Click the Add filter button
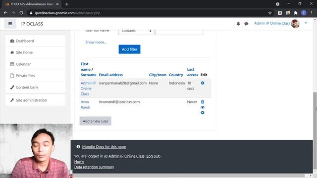 129,49
